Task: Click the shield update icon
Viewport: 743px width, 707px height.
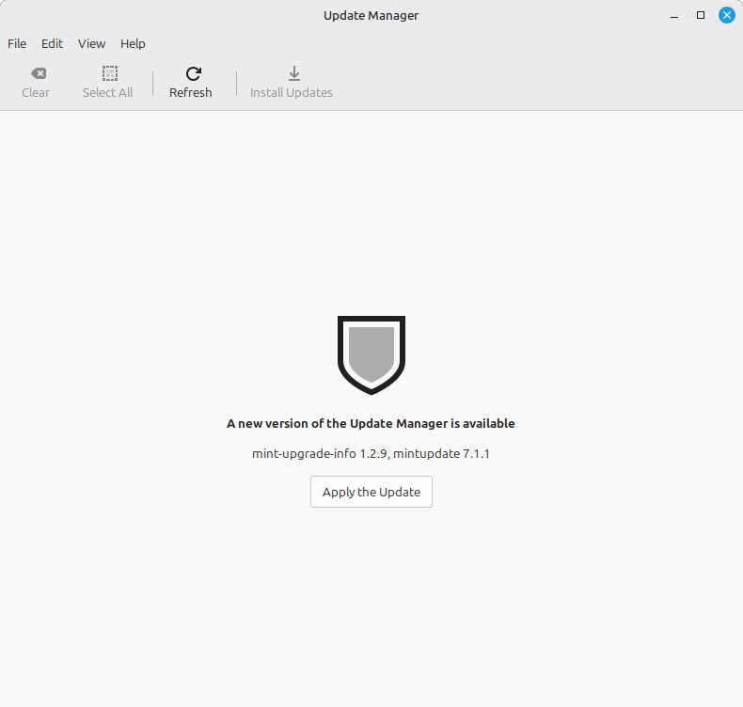Action: 371,355
